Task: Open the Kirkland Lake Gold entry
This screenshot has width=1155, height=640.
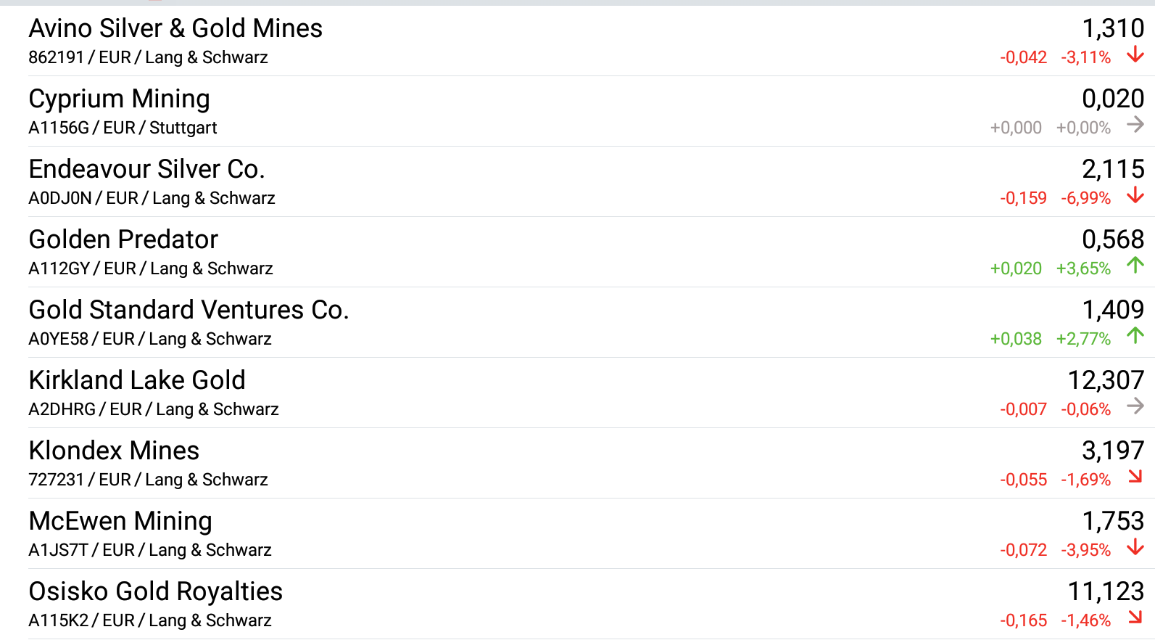Action: [137, 380]
